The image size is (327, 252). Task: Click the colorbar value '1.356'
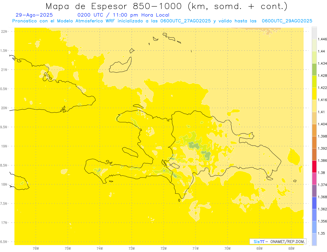pyautogui.click(x=322, y=221)
